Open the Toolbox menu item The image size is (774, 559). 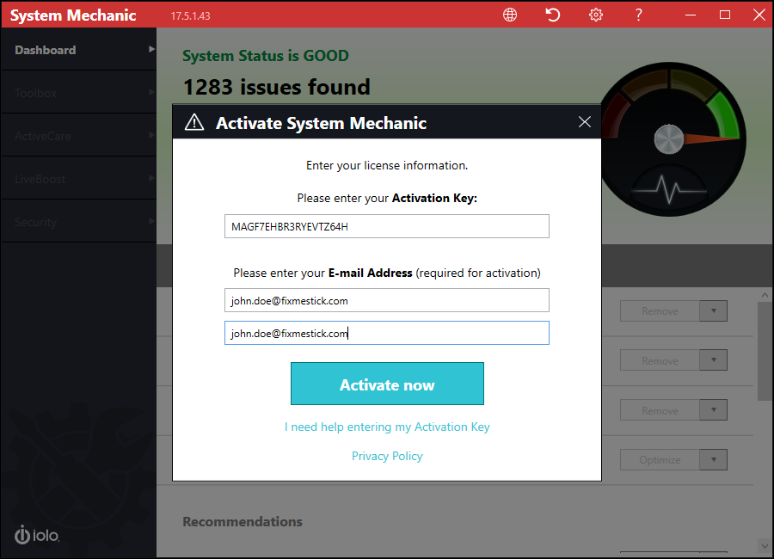coord(79,92)
